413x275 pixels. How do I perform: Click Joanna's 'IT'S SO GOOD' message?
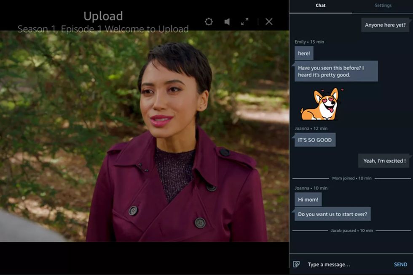click(315, 139)
